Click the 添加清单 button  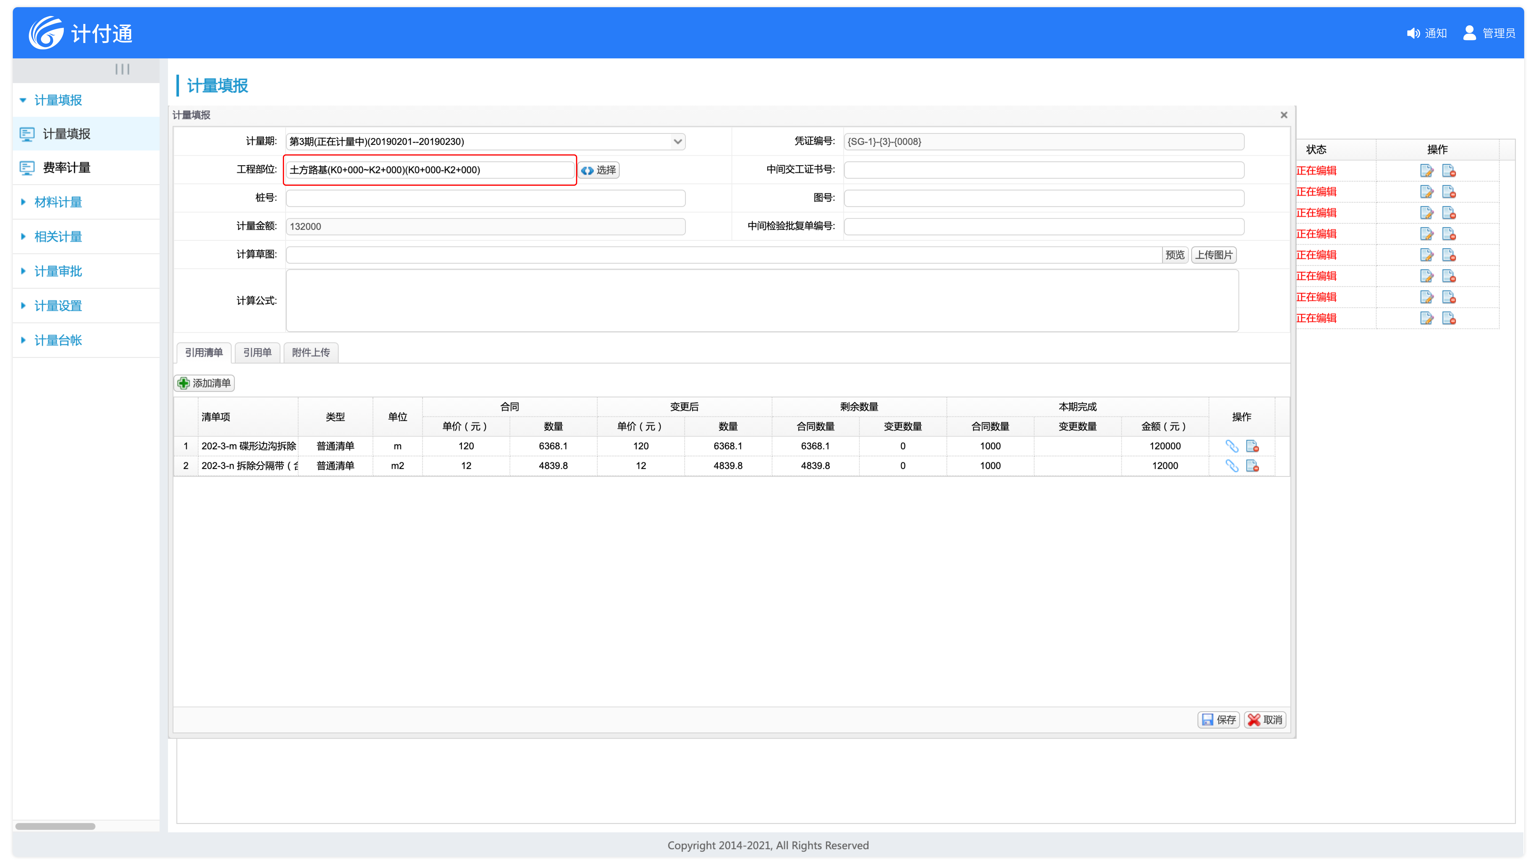pos(205,383)
